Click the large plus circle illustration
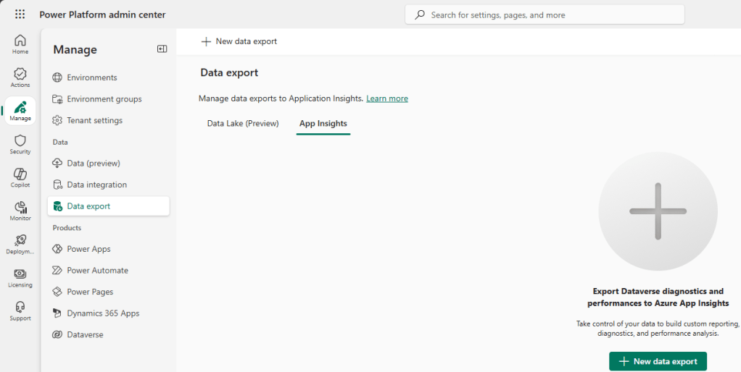The width and height of the screenshot is (741, 372). (x=658, y=211)
